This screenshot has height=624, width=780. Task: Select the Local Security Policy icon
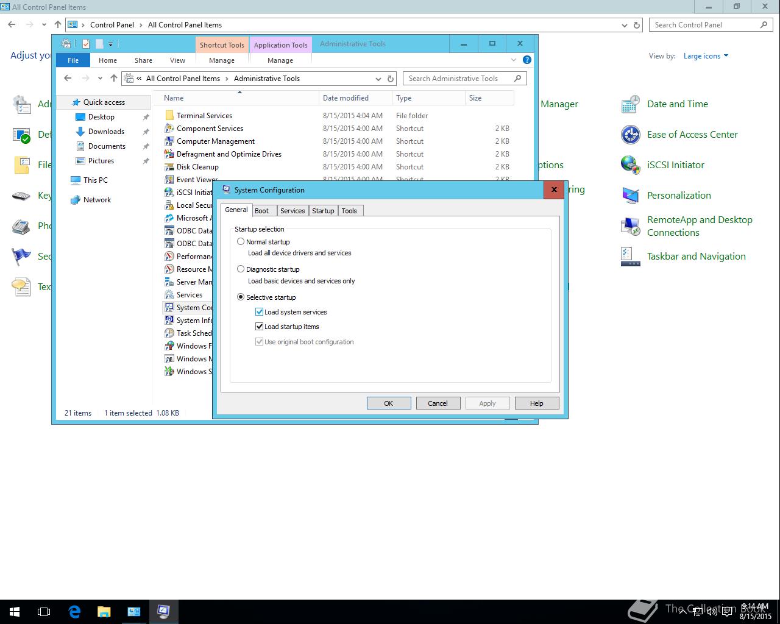tap(169, 205)
